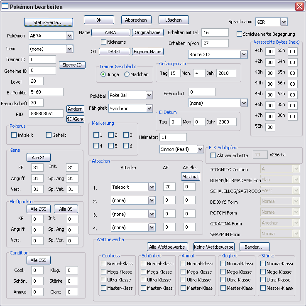Enable Schicksalhafte Begegnung checkbox
This screenshot has width=306, height=306.
tap(239, 34)
